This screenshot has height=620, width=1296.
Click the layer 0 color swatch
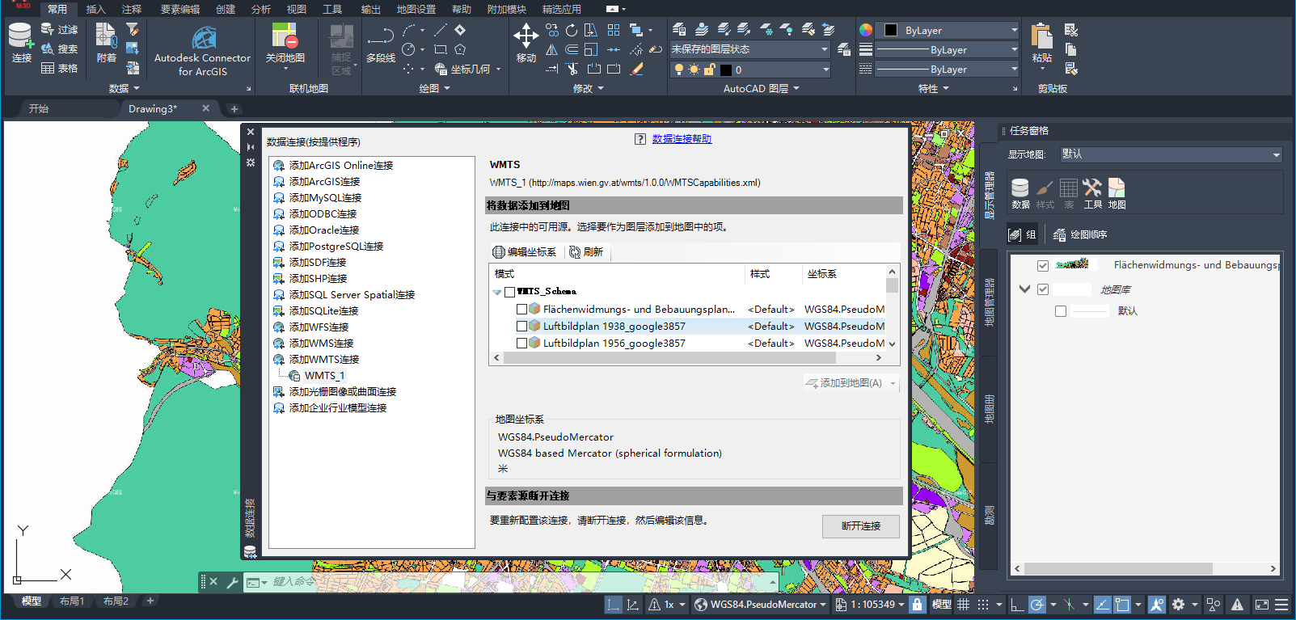pyautogui.click(x=726, y=70)
